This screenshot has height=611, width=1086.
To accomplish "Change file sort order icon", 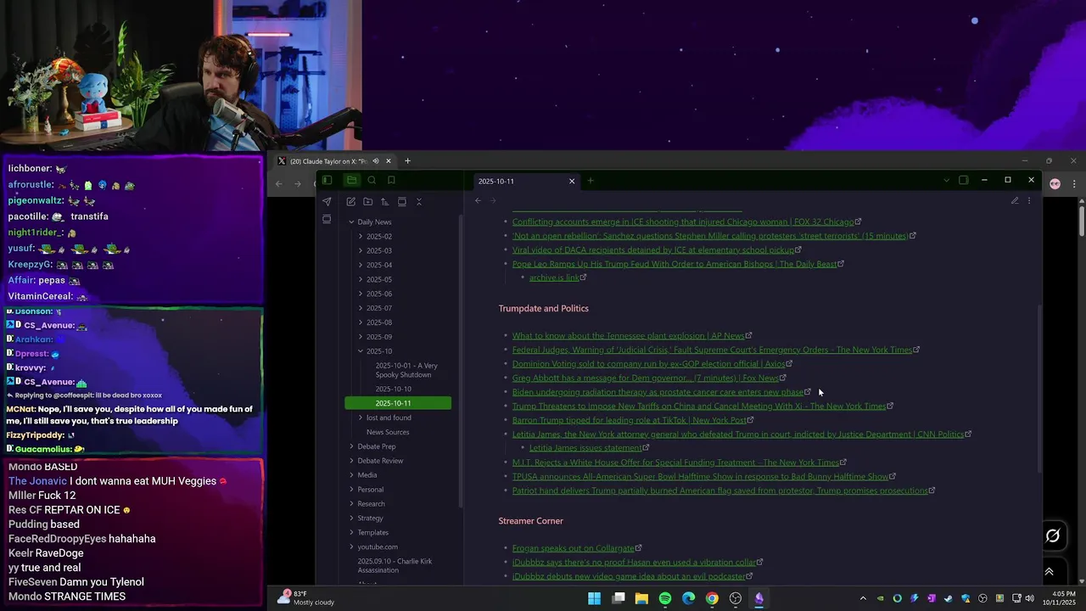I will point(384,202).
